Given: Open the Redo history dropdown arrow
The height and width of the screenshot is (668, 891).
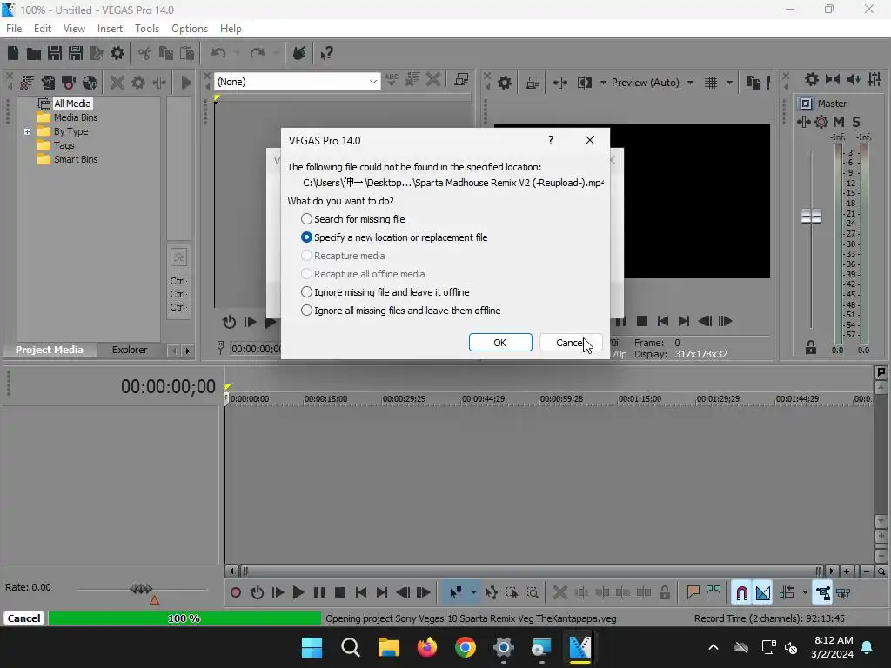Looking at the screenshot, I should pos(276,53).
